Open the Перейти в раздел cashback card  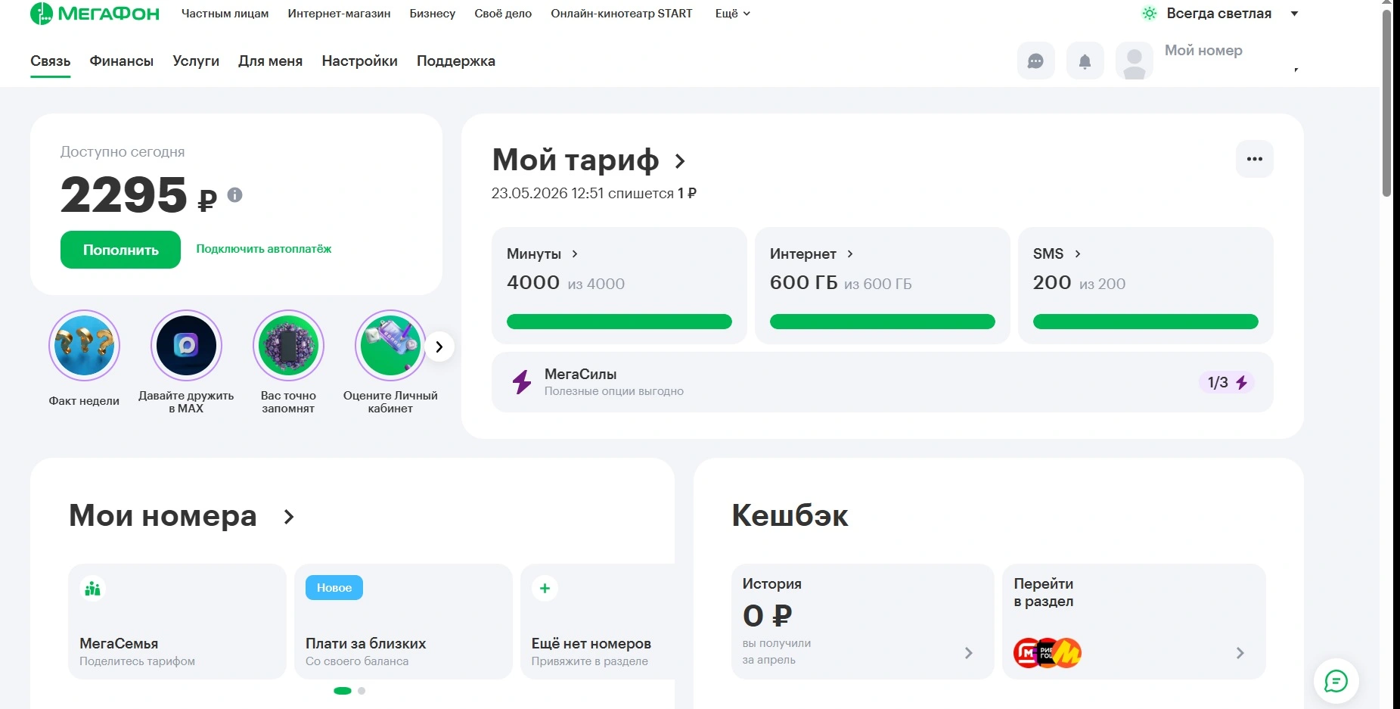(x=1134, y=621)
